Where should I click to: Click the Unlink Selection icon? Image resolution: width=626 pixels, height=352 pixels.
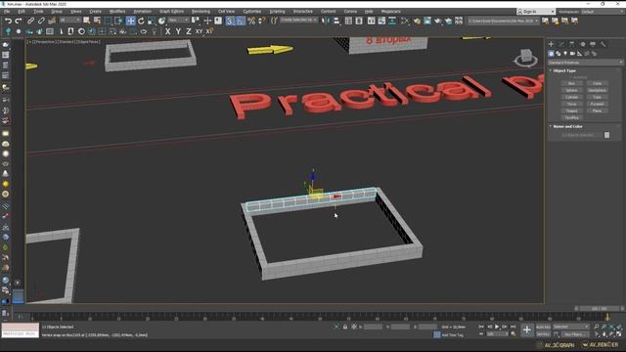click(41, 21)
